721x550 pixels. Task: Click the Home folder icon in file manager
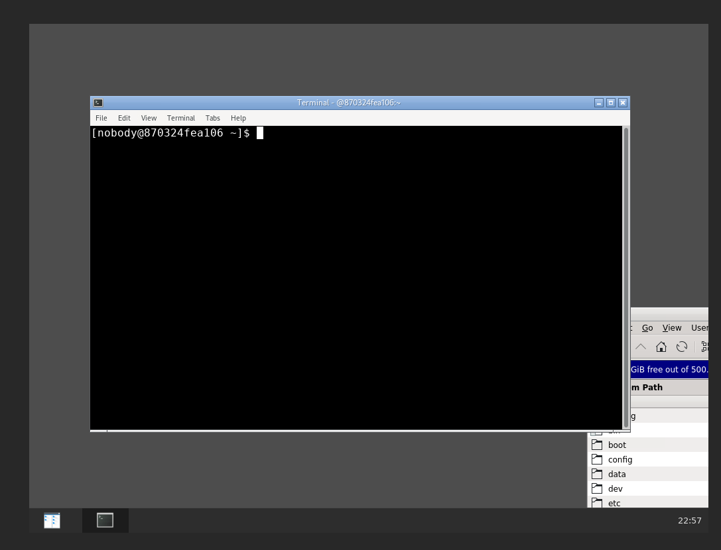661,347
